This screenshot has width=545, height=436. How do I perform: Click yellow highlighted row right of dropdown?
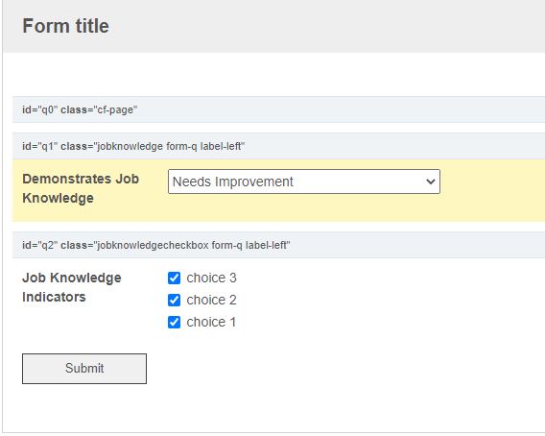(x=492, y=190)
